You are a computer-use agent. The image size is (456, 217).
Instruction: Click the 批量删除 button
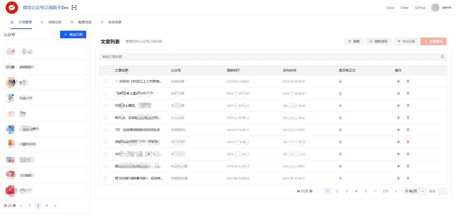433,42
